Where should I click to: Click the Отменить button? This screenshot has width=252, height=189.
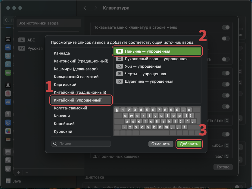[x=161, y=144]
